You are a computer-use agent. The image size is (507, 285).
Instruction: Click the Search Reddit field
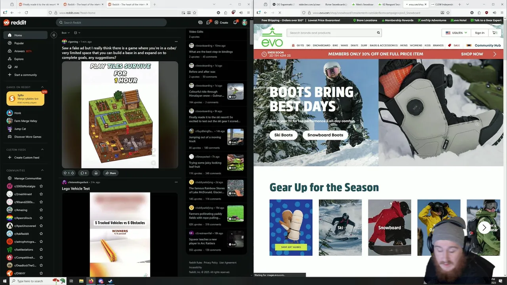tap(111, 23)
